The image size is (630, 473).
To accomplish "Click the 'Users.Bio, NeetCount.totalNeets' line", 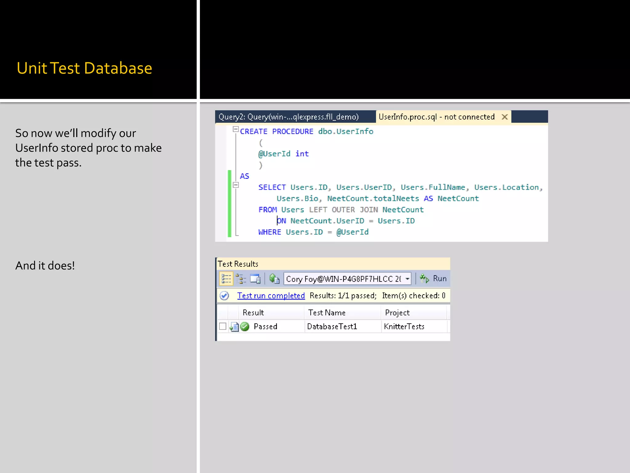I will click(378, 199).
